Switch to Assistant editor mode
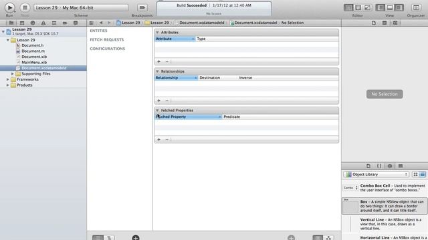The width and height of the screenshot is (428, 240). [x=358, y=7]
